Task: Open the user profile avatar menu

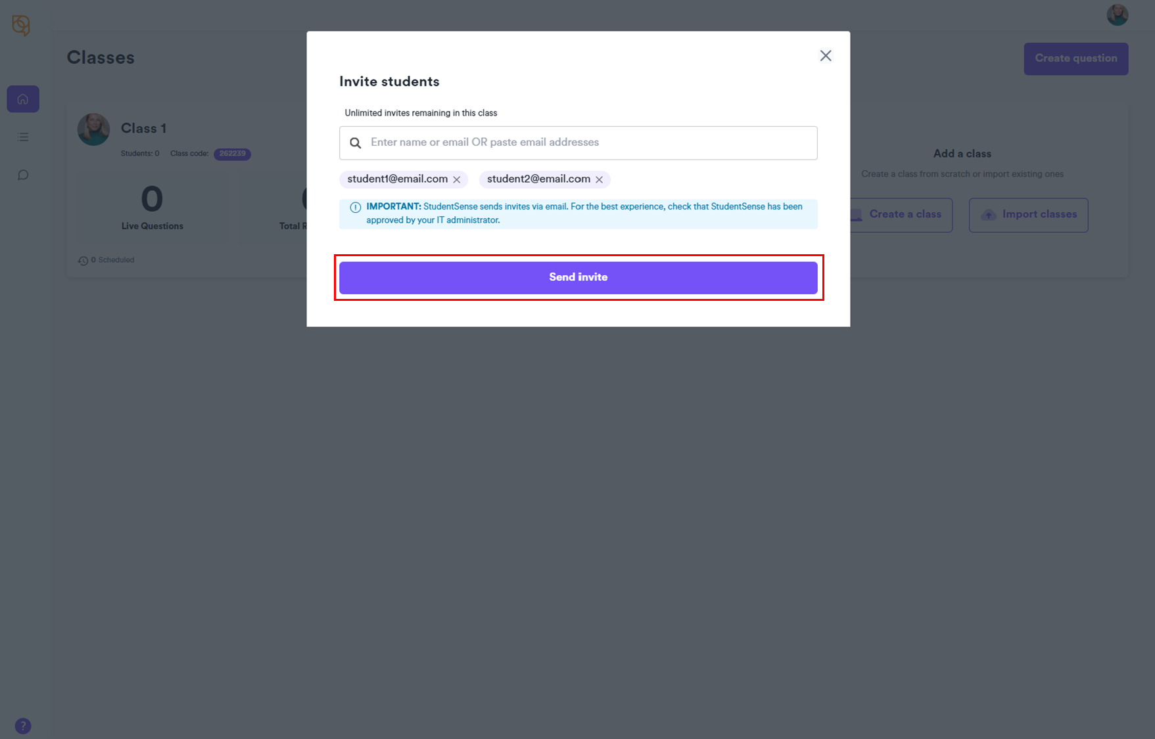Action: (x=1117, y=14)
